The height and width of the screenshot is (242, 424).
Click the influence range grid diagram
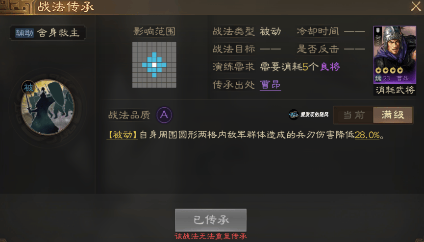tap(154, 65)
